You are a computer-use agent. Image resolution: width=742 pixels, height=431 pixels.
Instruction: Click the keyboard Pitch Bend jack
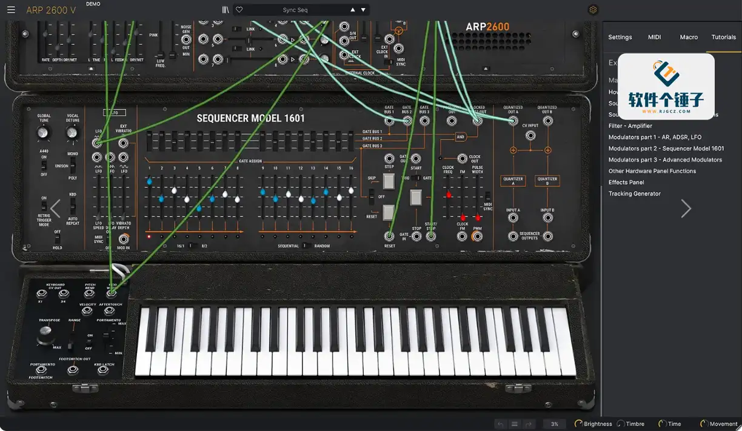click(x=90, y=294)
